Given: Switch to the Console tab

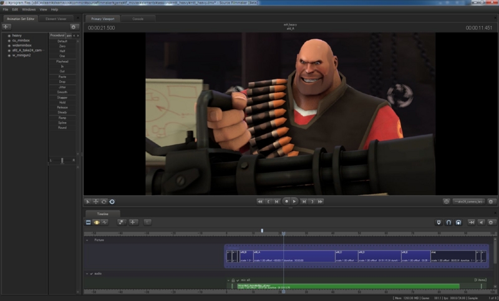Looking at the screenshot, I should [x=138, y=19].
